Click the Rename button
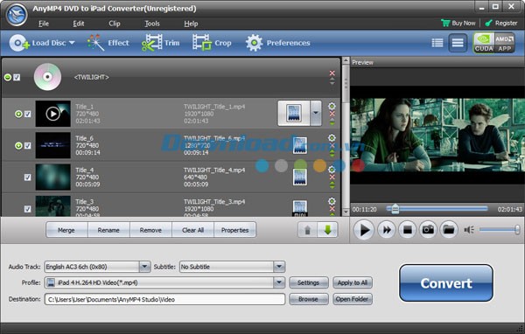Screen dimensions: 525x334 pyautogui.click(x=108, y=230)
